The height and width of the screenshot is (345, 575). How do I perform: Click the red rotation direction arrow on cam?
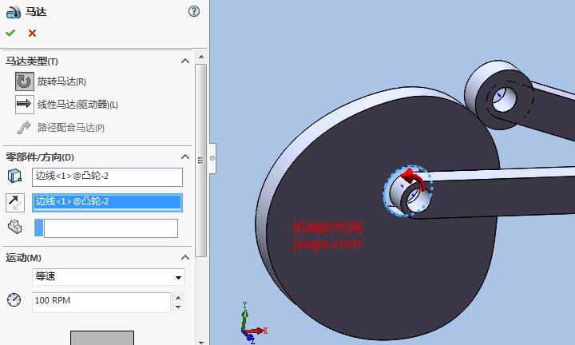(413, 179)
